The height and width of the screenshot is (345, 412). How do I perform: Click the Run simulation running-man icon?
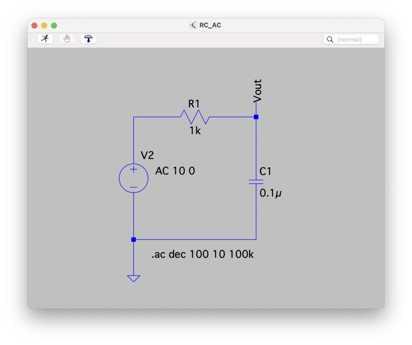pos(45,39)
